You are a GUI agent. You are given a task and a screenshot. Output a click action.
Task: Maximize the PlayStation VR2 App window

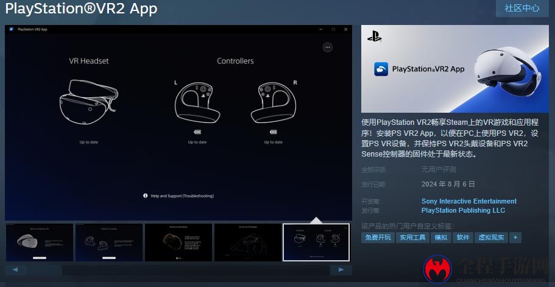(x=333, y=29)
